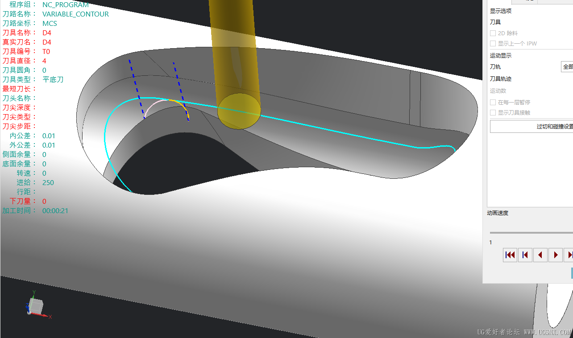
Task: Click the MCS toolpath coordinate value
Action: click(x=50, y=23)
